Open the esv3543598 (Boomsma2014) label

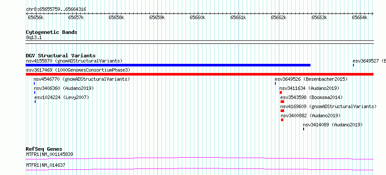[311, 97]
